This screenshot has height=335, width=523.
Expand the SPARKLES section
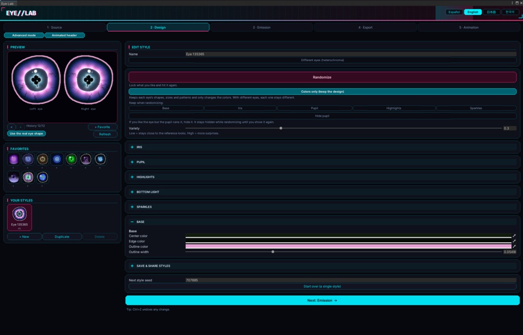[x=322, y=207]
